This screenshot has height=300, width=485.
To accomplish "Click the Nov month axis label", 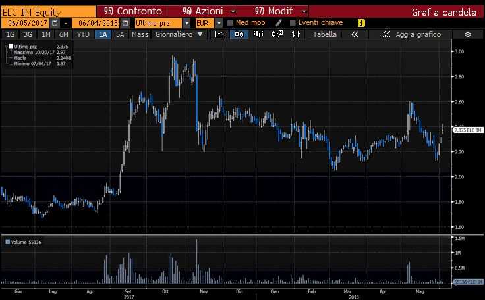I will click(203, 291).
